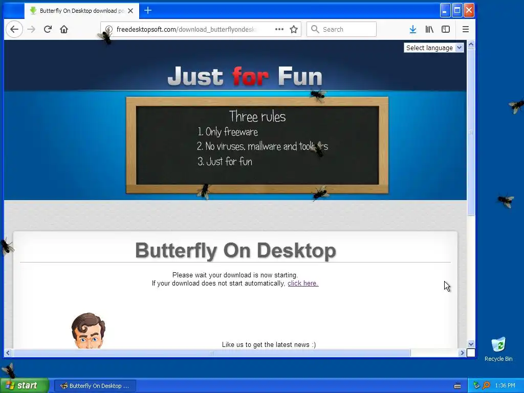Screen dimensions: 524x393
Task: Click the Just for Fun banner logo
Action: [x=245, y=76]
